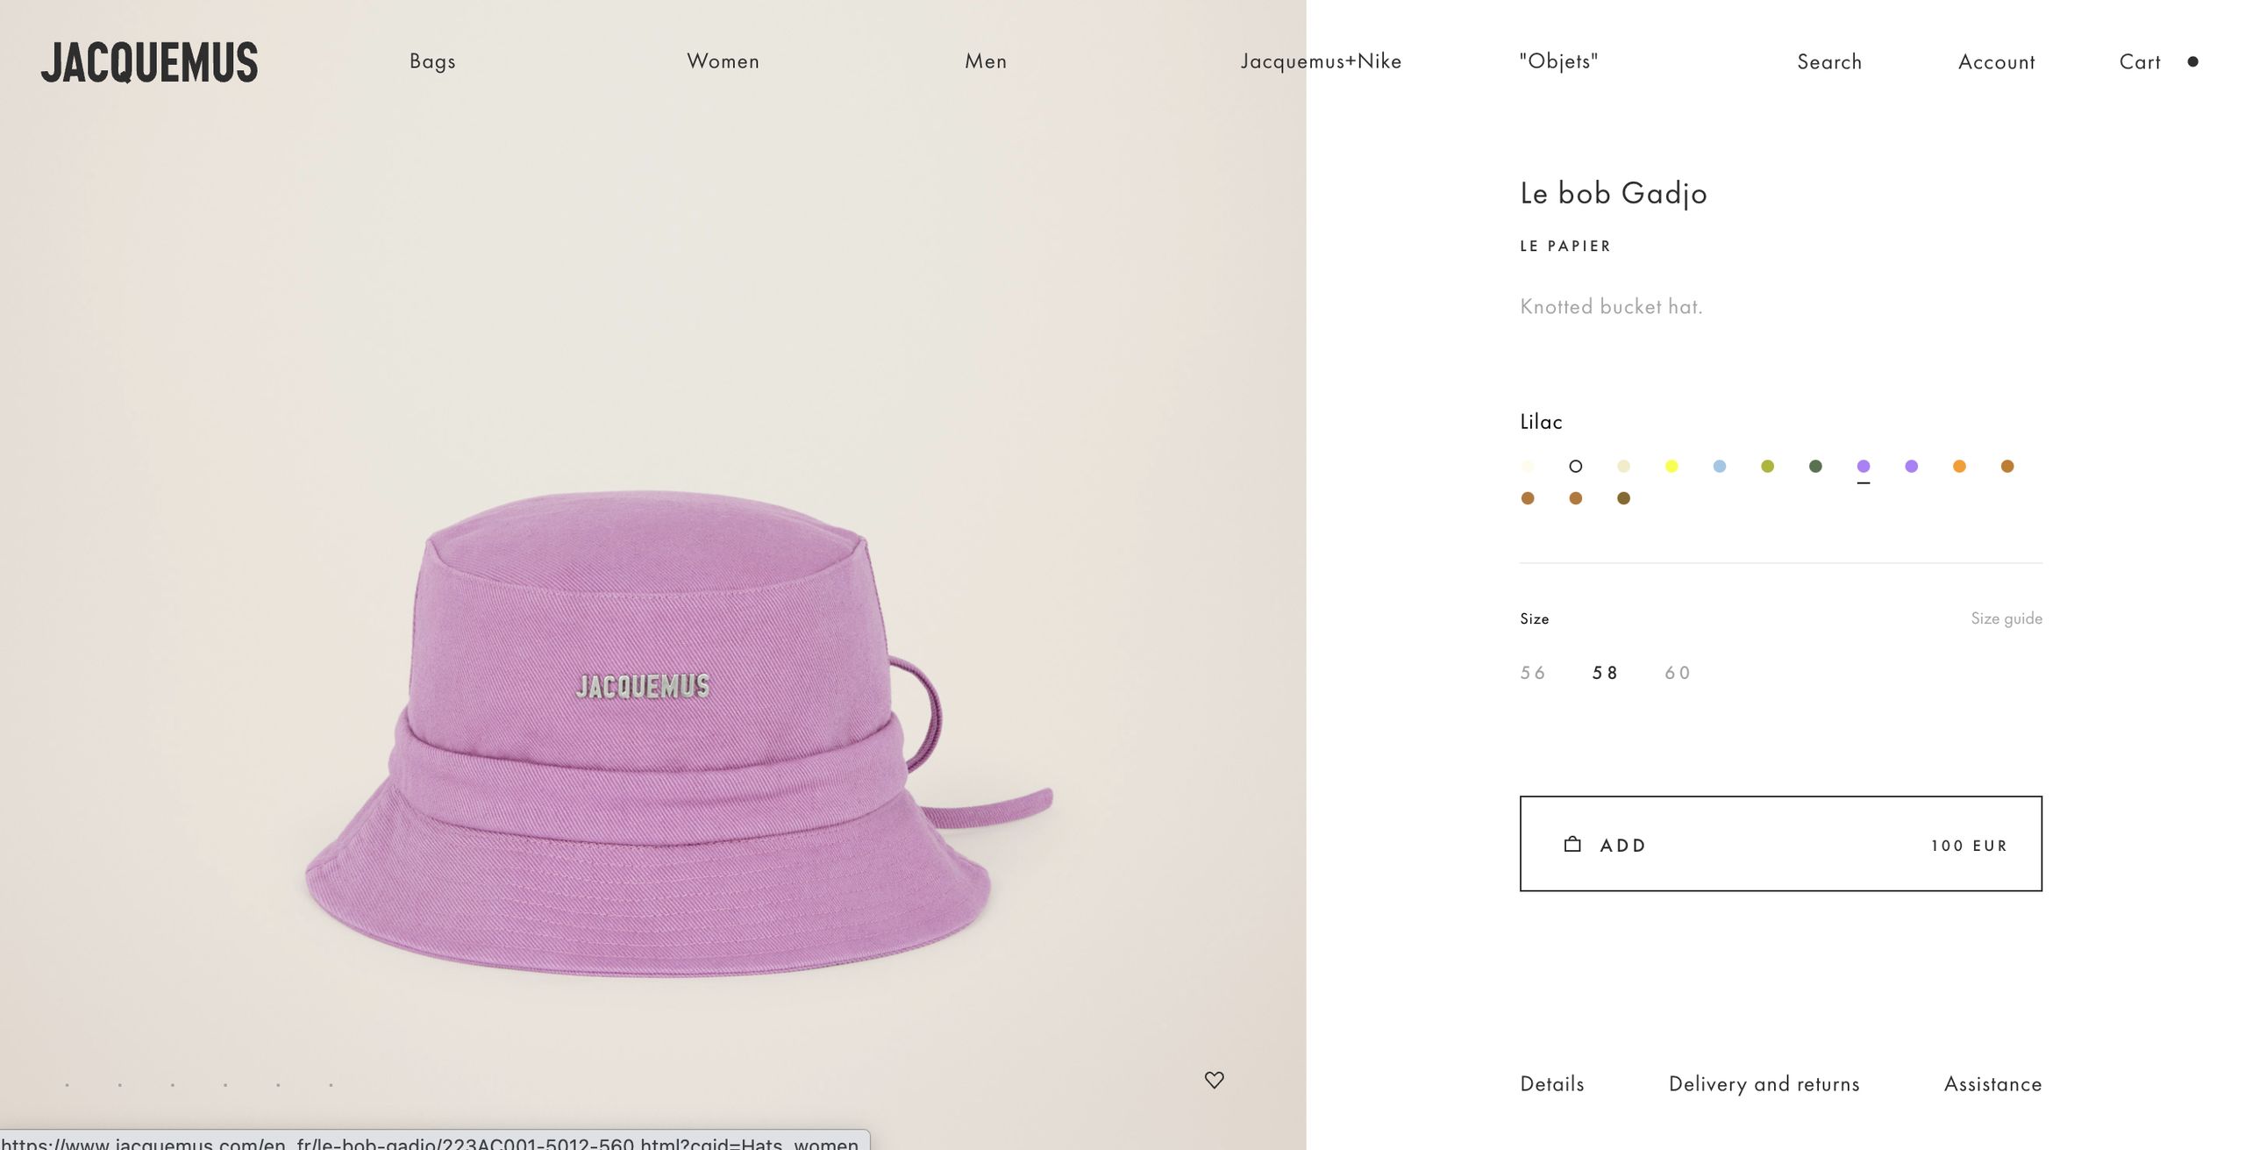2245x1150 pixels.
Task: Pick the bright yellow colour swatch
Action: point(1671,467)
